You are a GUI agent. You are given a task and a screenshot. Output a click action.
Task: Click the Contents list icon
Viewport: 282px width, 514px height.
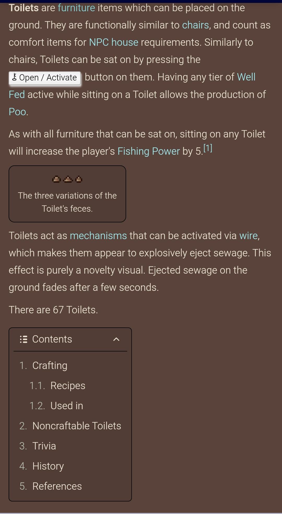pyautogui.click(x=23, y=339)
